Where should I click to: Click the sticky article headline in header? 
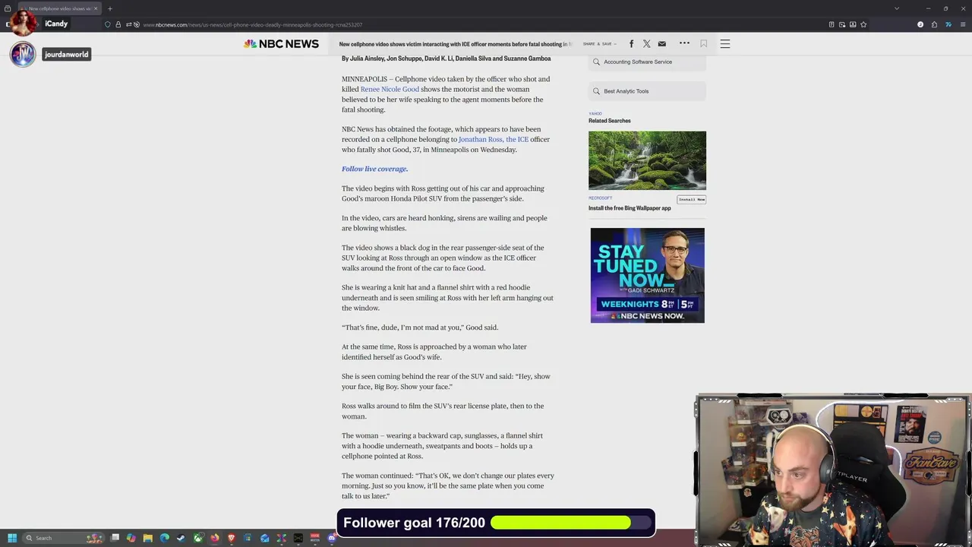coord(456,44)
